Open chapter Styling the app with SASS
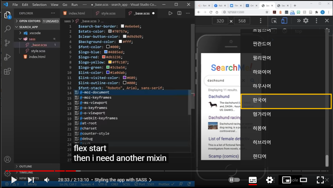The width and height of the screenshot is (333, 188). coord(123,180)
